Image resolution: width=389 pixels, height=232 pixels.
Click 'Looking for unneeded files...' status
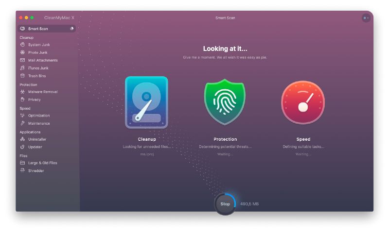pyautogui.click(x=147, y=147)
